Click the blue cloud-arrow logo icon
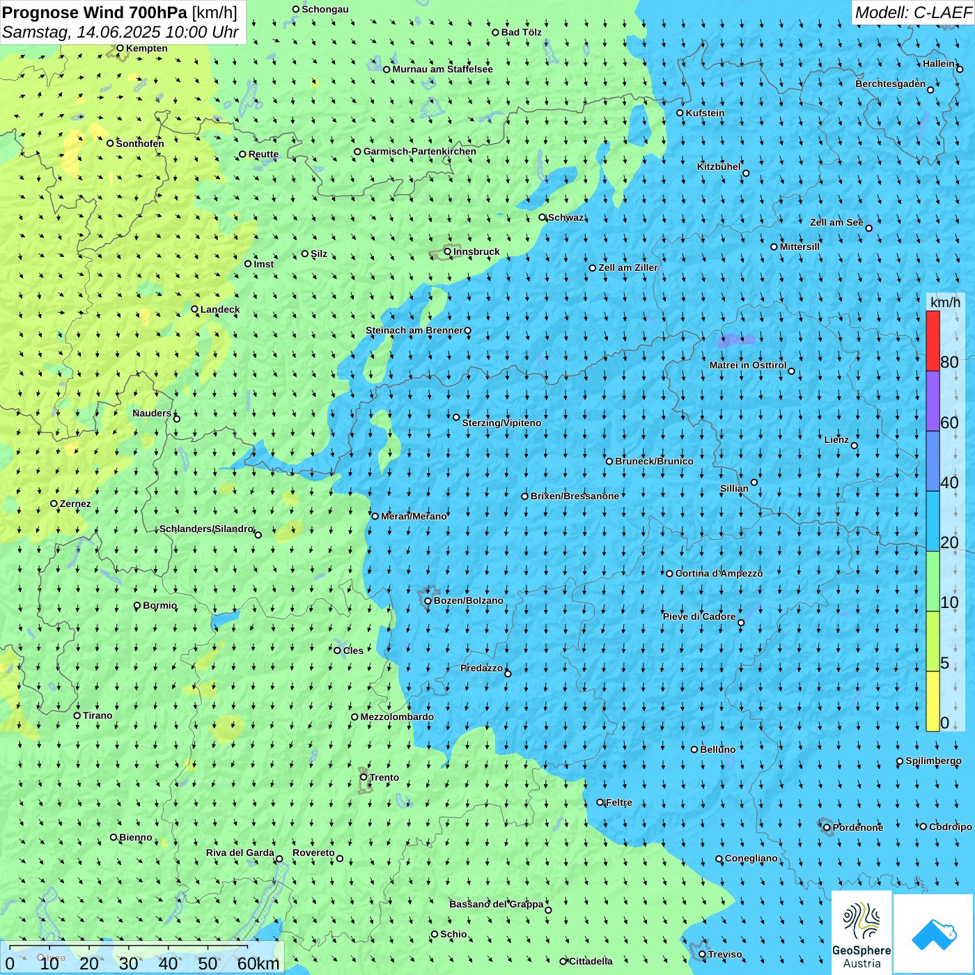 click(x=933, y=935)
